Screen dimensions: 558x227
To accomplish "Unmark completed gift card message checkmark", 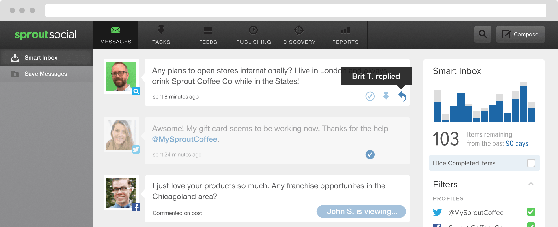I will point(370,155).
